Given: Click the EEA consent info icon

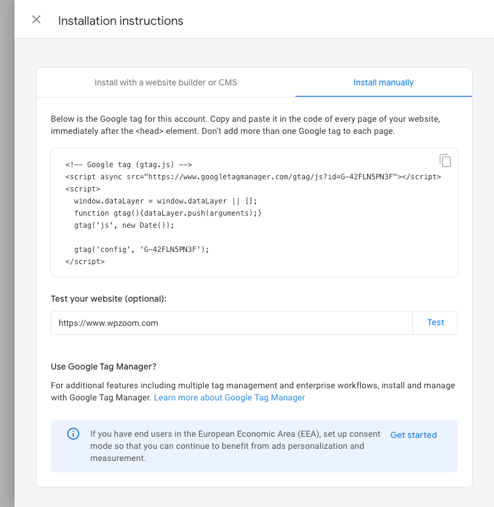Looking at the screenshot, I should pyautogui.click(x=73, y=434).
